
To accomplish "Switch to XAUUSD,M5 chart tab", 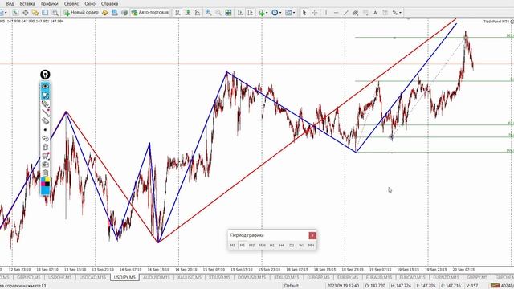I will pyautogui.click(x=190, y=277).
